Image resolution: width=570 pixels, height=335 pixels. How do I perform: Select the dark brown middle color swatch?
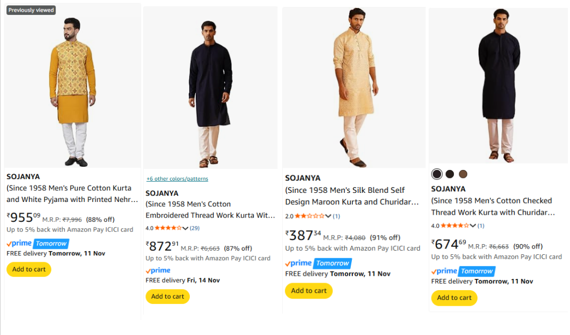pos(450,174)
